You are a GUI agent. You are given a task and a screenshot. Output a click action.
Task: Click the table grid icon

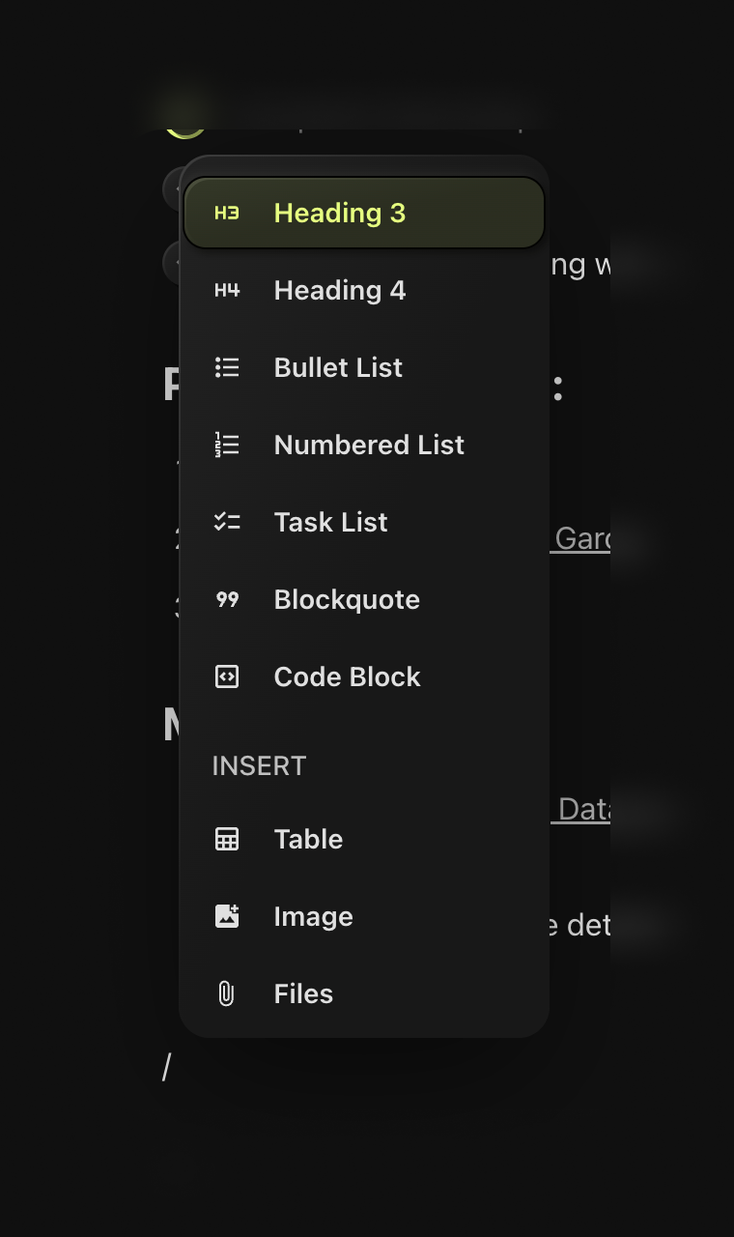coord(227,840)
